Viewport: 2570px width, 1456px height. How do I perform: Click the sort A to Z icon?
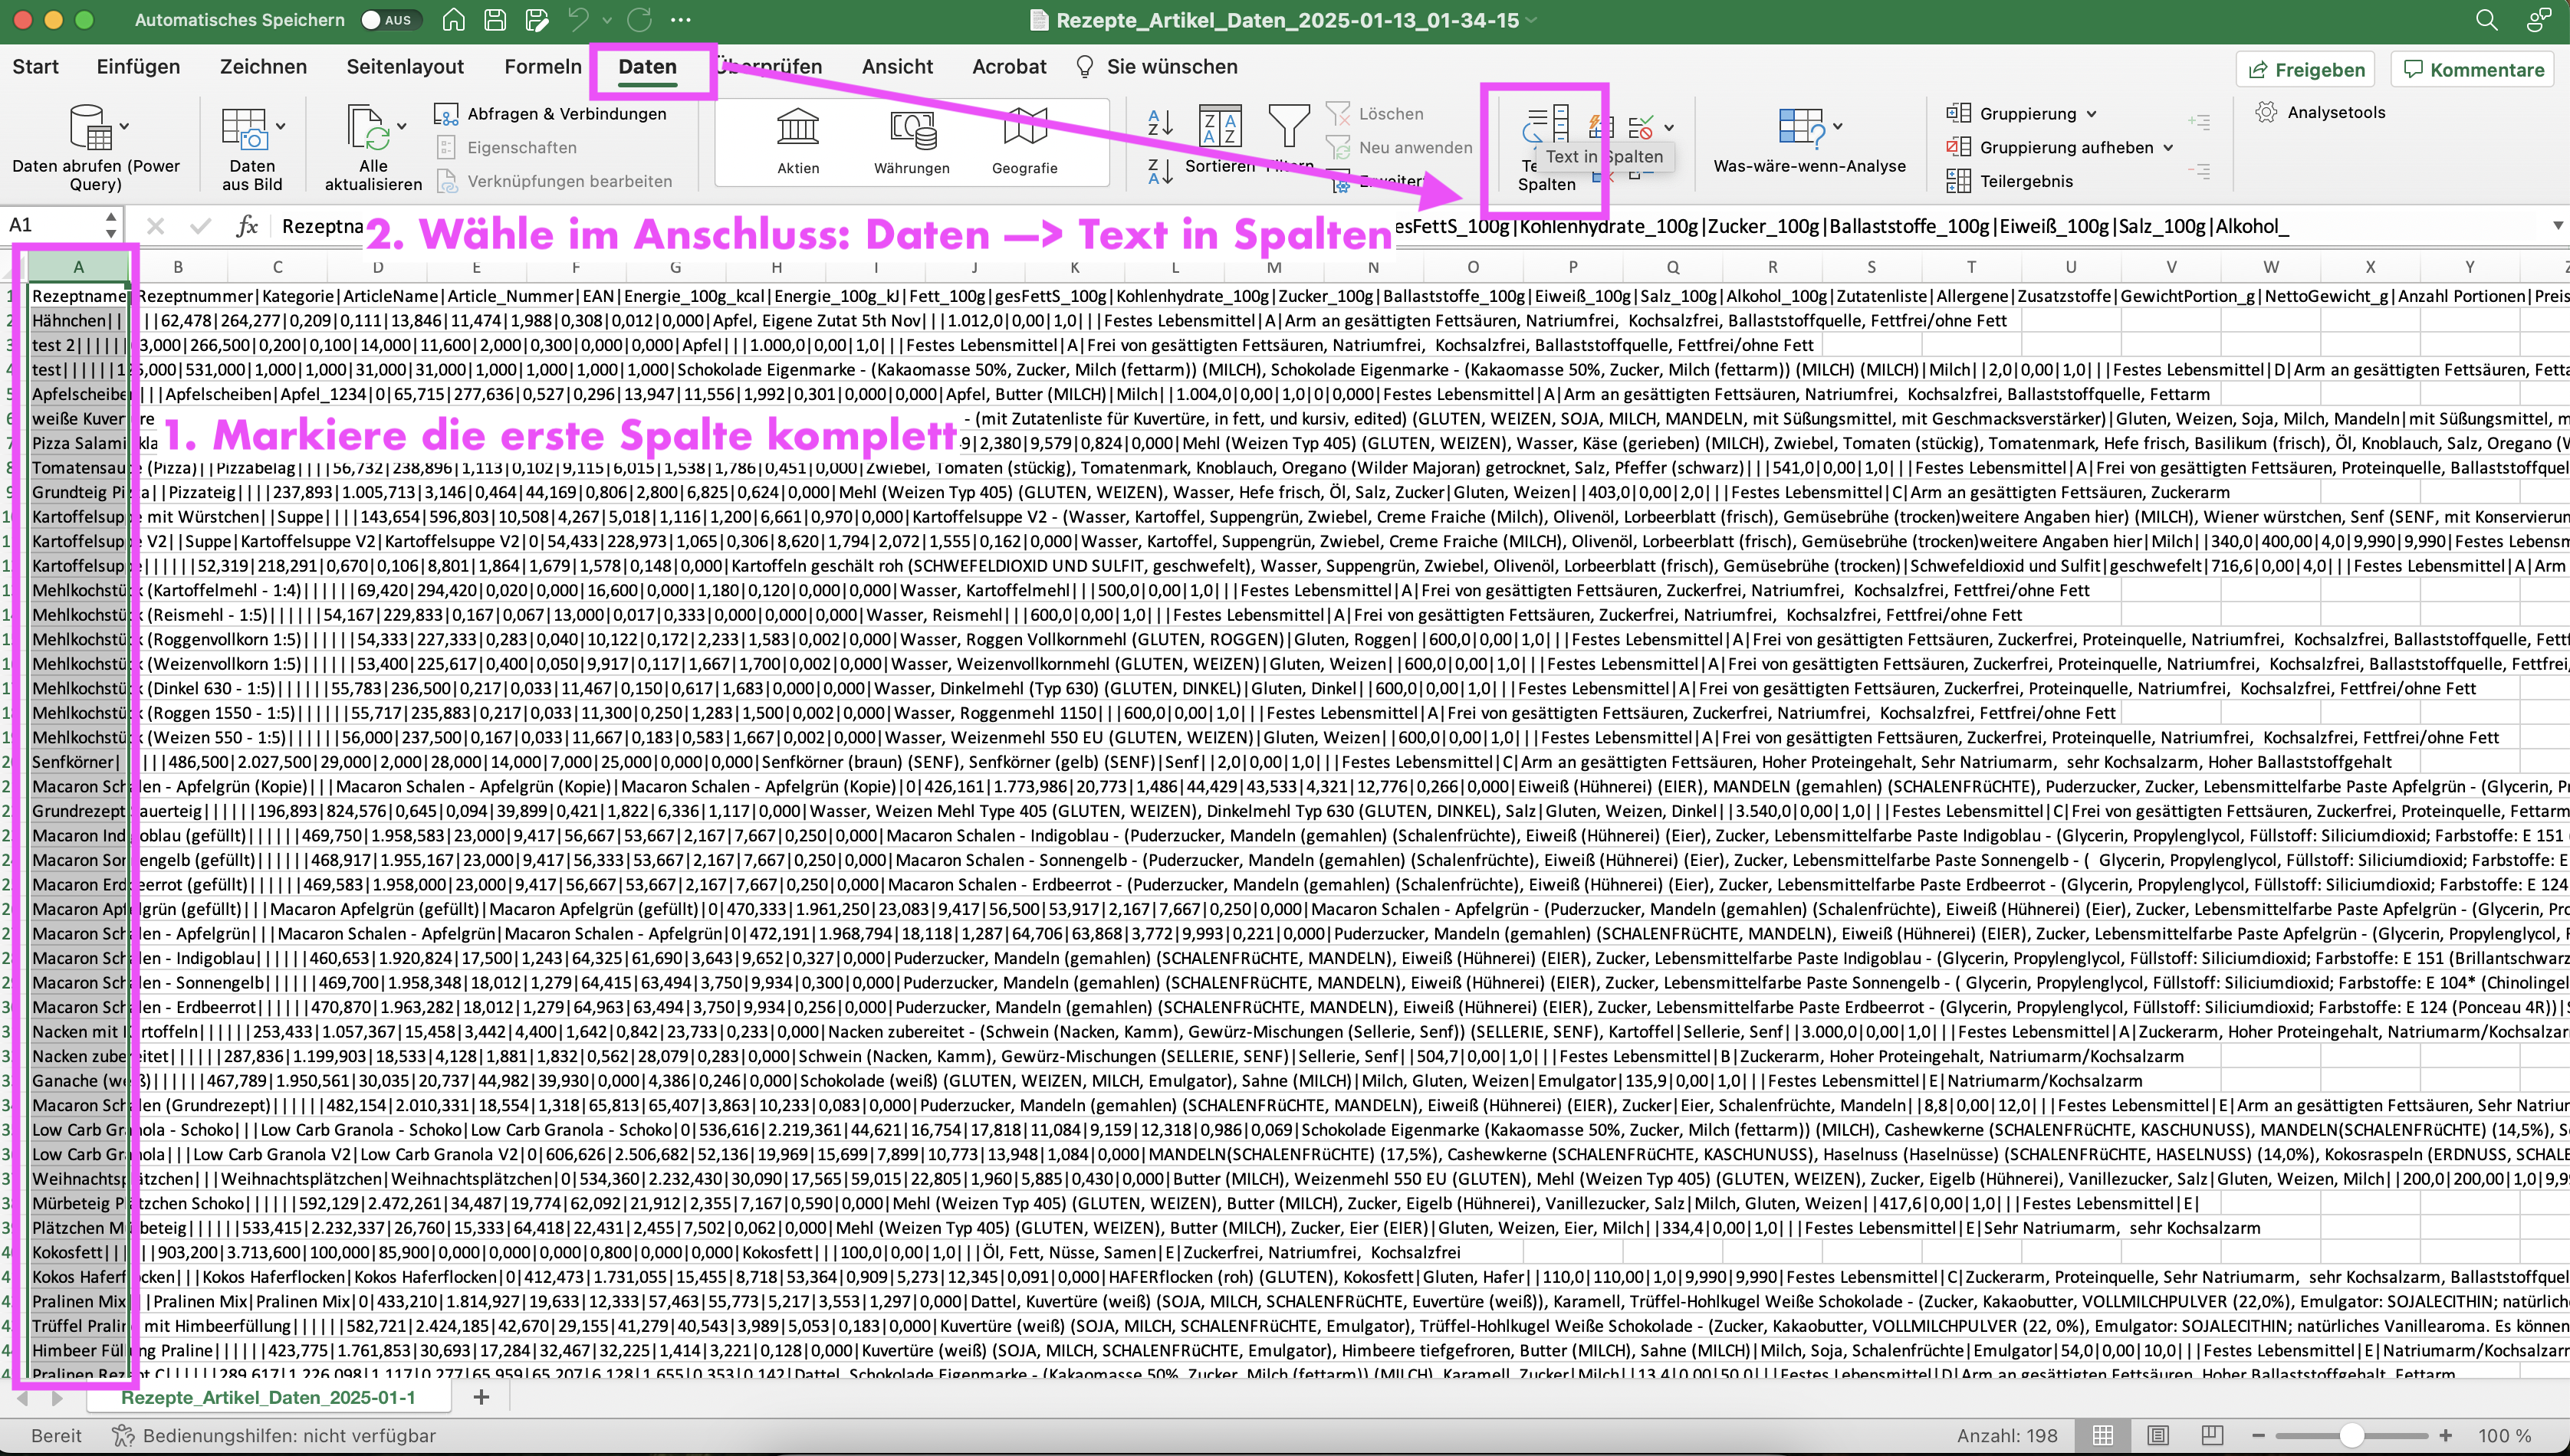(x=1161, y=123)
